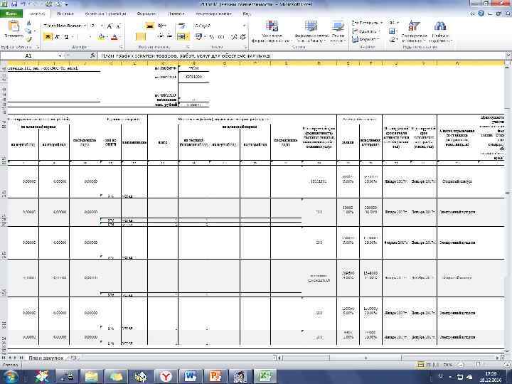Click the Save icon in Quick Access Toolbar

(14, 4)
